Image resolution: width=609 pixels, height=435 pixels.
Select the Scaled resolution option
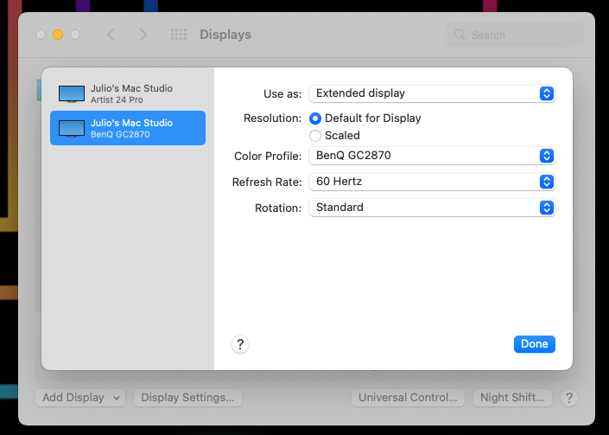315,136
